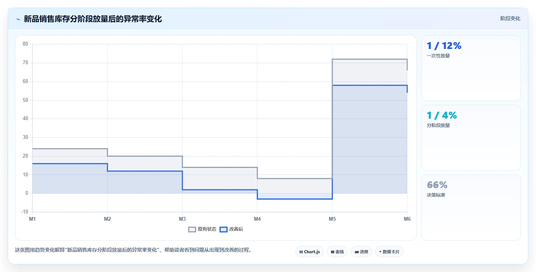Toggle the 改善后 legend item
The width and height of the screenshot is (536, 272).
(x=231, y=229)
